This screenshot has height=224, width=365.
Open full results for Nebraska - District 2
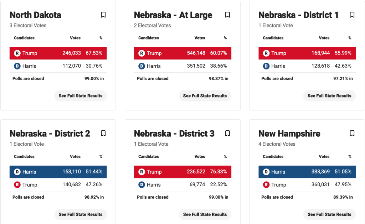coord(81,214)
